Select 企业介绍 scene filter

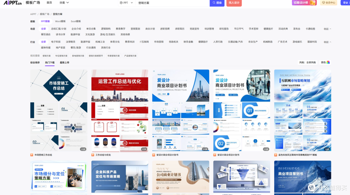click(x=76, y=29)
